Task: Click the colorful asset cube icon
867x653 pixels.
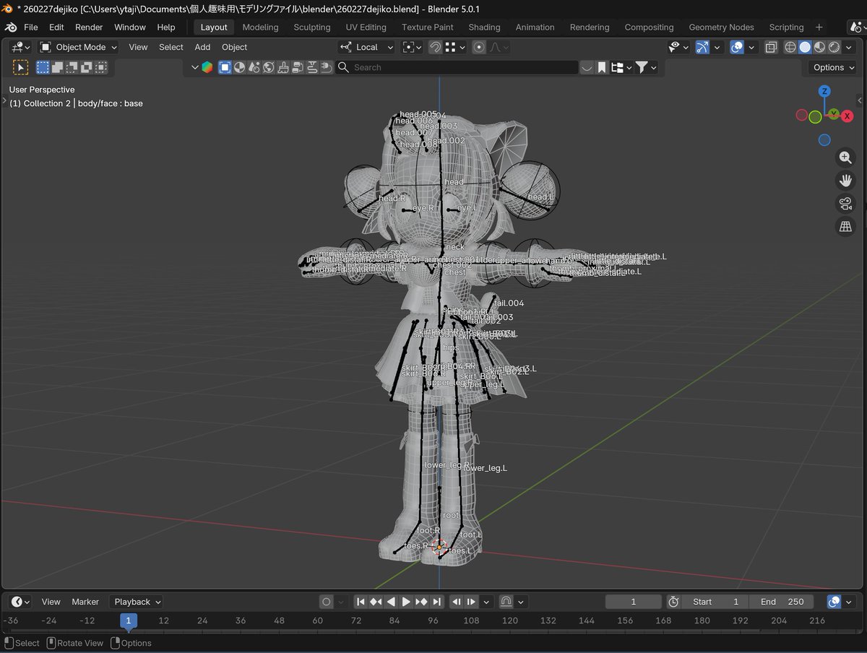Action: [x=207, y=67]
